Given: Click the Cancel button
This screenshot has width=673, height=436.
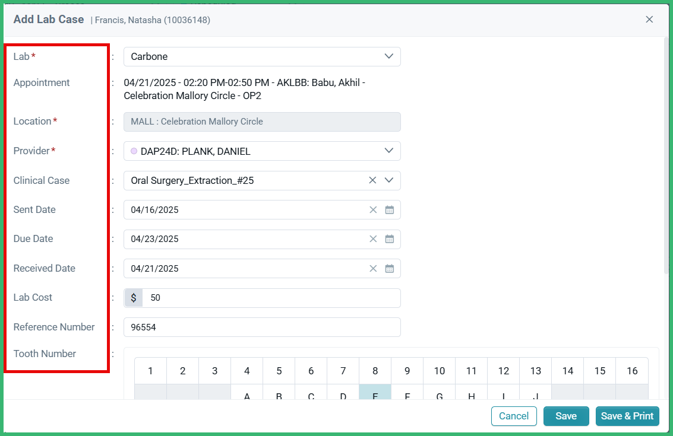Looking at the screenshot, I should (x=514, y=416).
